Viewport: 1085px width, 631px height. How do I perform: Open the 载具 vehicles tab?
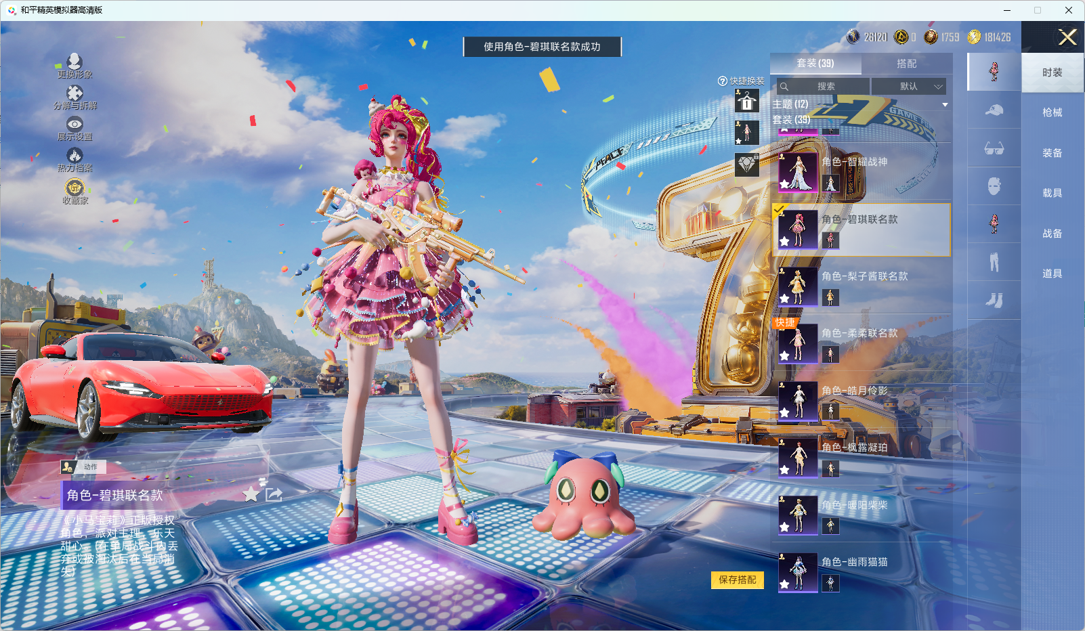pyautogui.click(x=1052, y=193)
